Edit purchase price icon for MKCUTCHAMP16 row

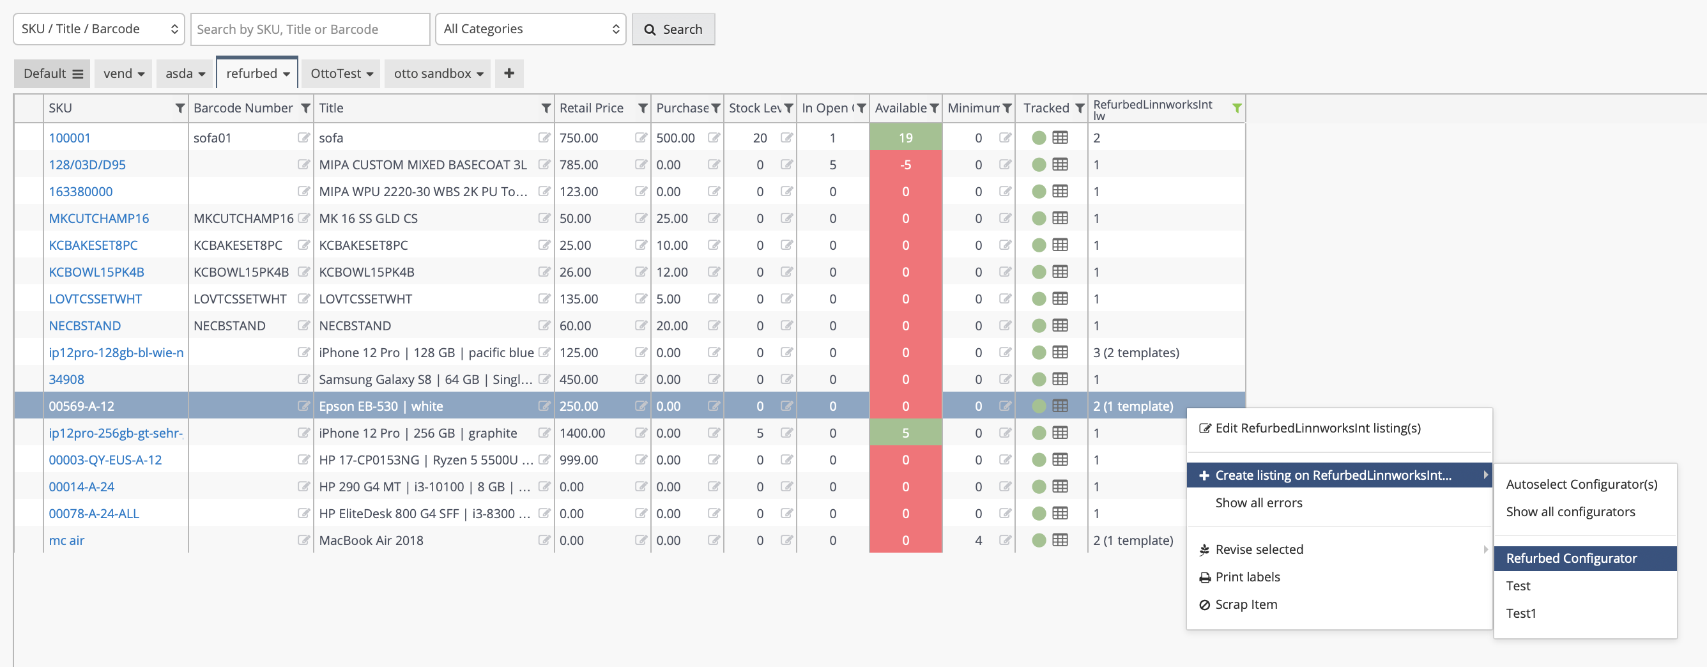714,218
